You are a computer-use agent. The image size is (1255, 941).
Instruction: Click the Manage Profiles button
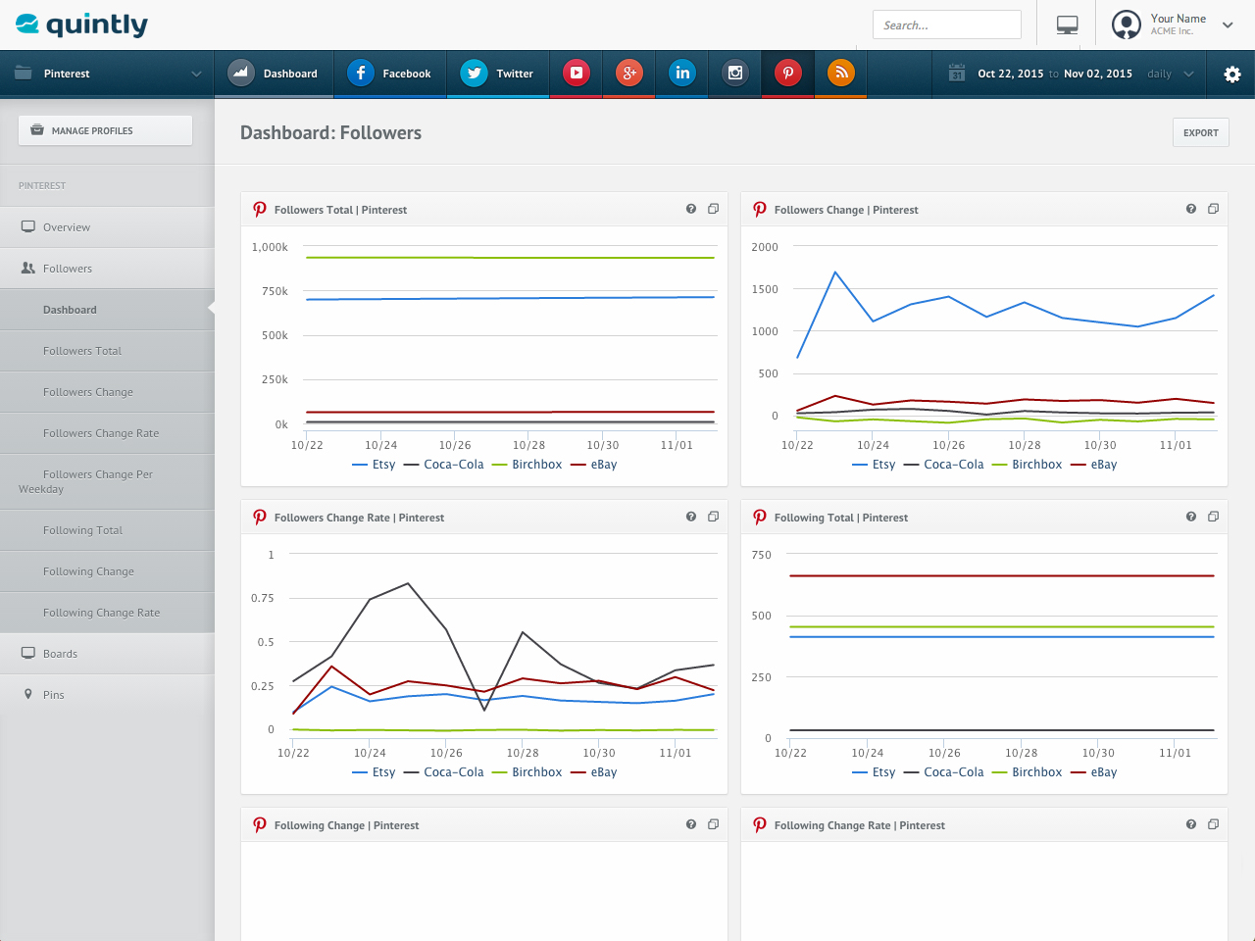coord(105,130)
